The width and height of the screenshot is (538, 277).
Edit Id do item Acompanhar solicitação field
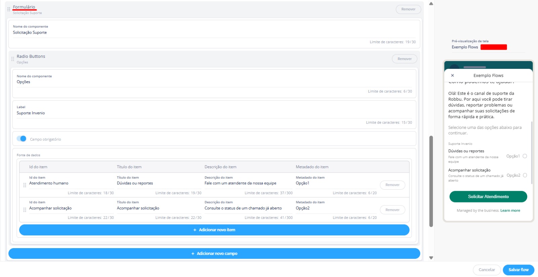pyautogui.click(x=71, y=208)
